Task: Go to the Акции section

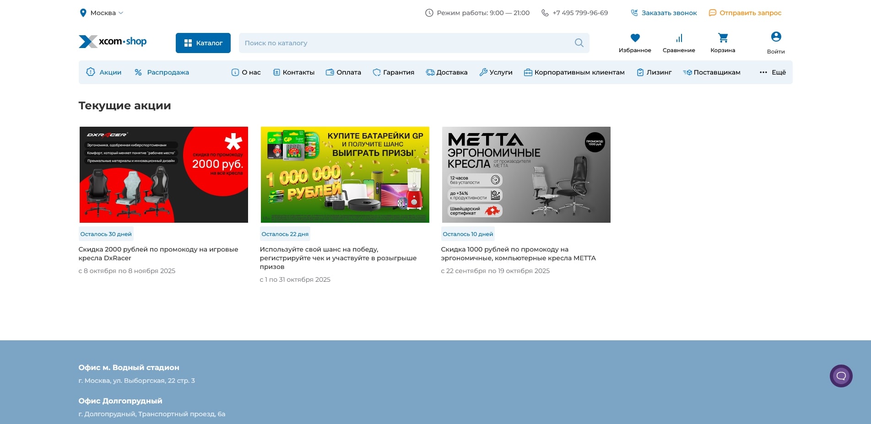Action: 104,72
